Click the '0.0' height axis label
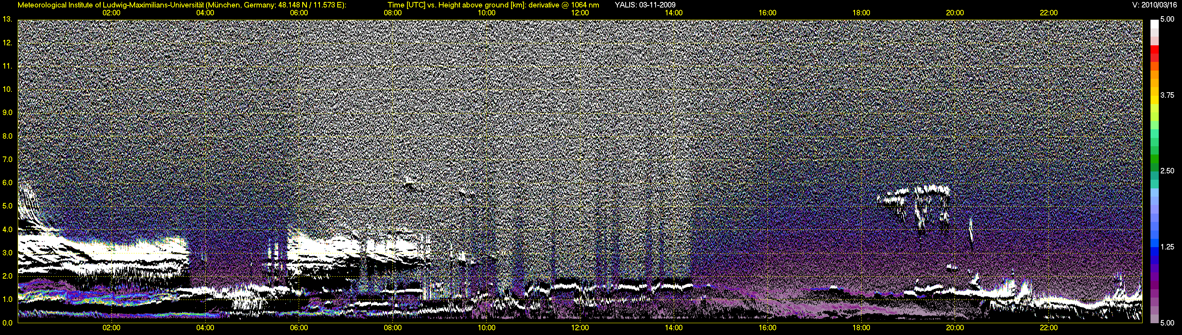Viewport: 1182px width, 335px height. [x=7, y=323]
